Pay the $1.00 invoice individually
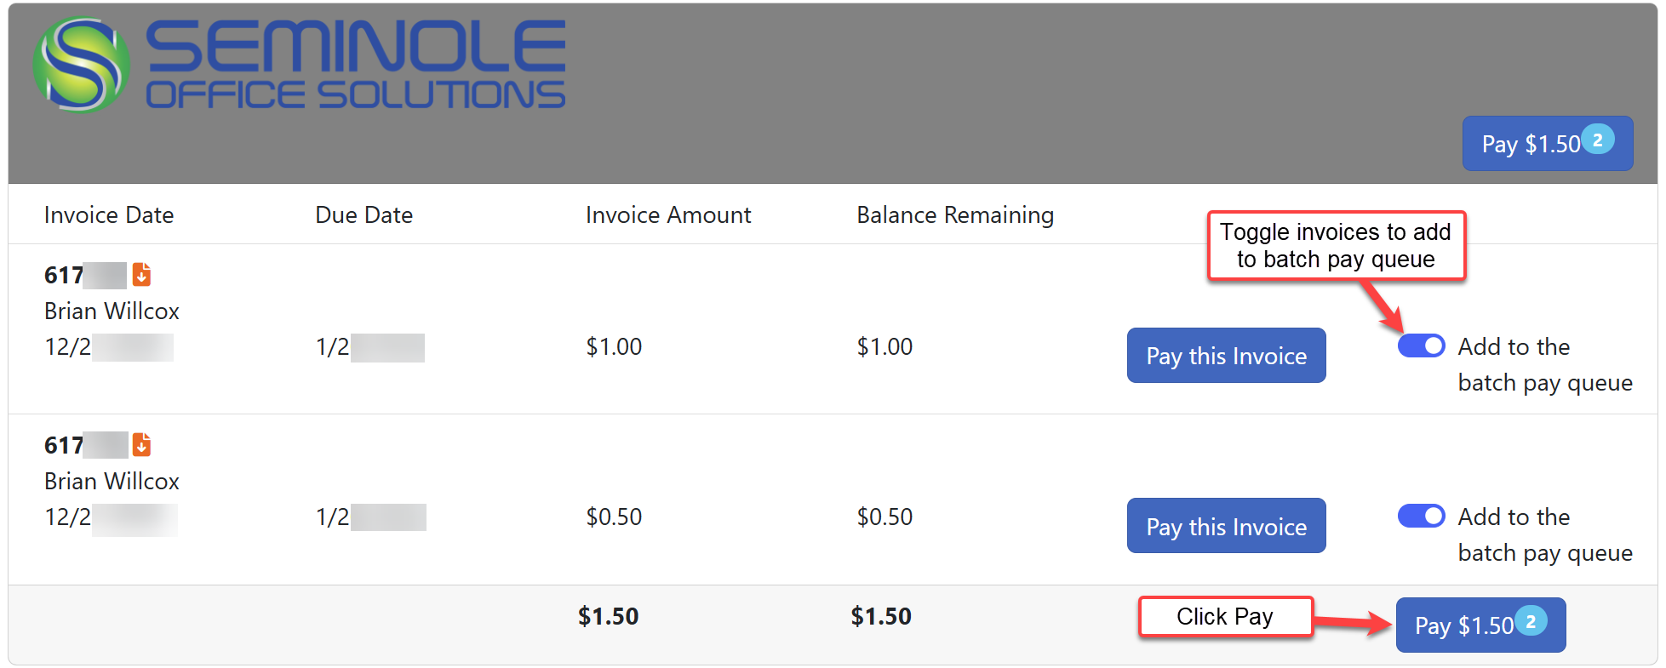The image size is (1666, 668). 1226,355
